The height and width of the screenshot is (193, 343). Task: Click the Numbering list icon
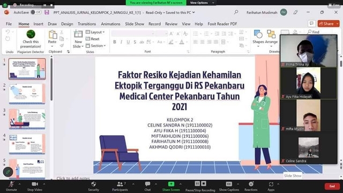[206, 33]
